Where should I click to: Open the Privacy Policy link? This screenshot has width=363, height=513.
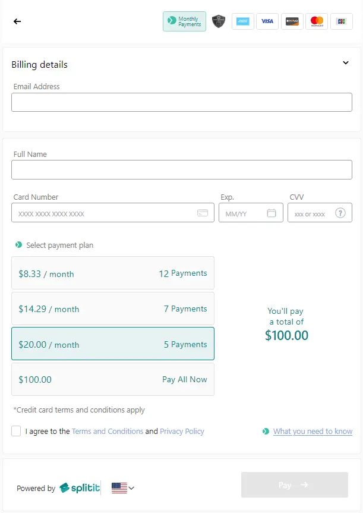click(x=182, y=431)
